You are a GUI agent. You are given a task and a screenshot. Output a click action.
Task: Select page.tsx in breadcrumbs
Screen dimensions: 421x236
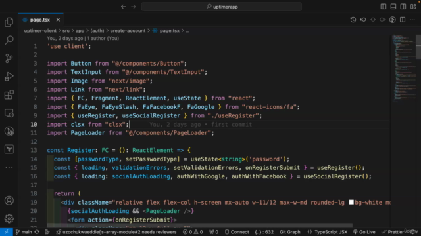[x=170, y=31]
